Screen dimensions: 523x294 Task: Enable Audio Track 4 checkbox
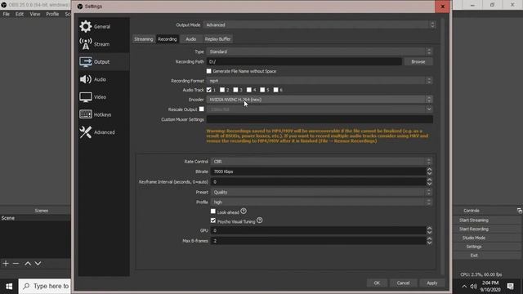(248, 90)
